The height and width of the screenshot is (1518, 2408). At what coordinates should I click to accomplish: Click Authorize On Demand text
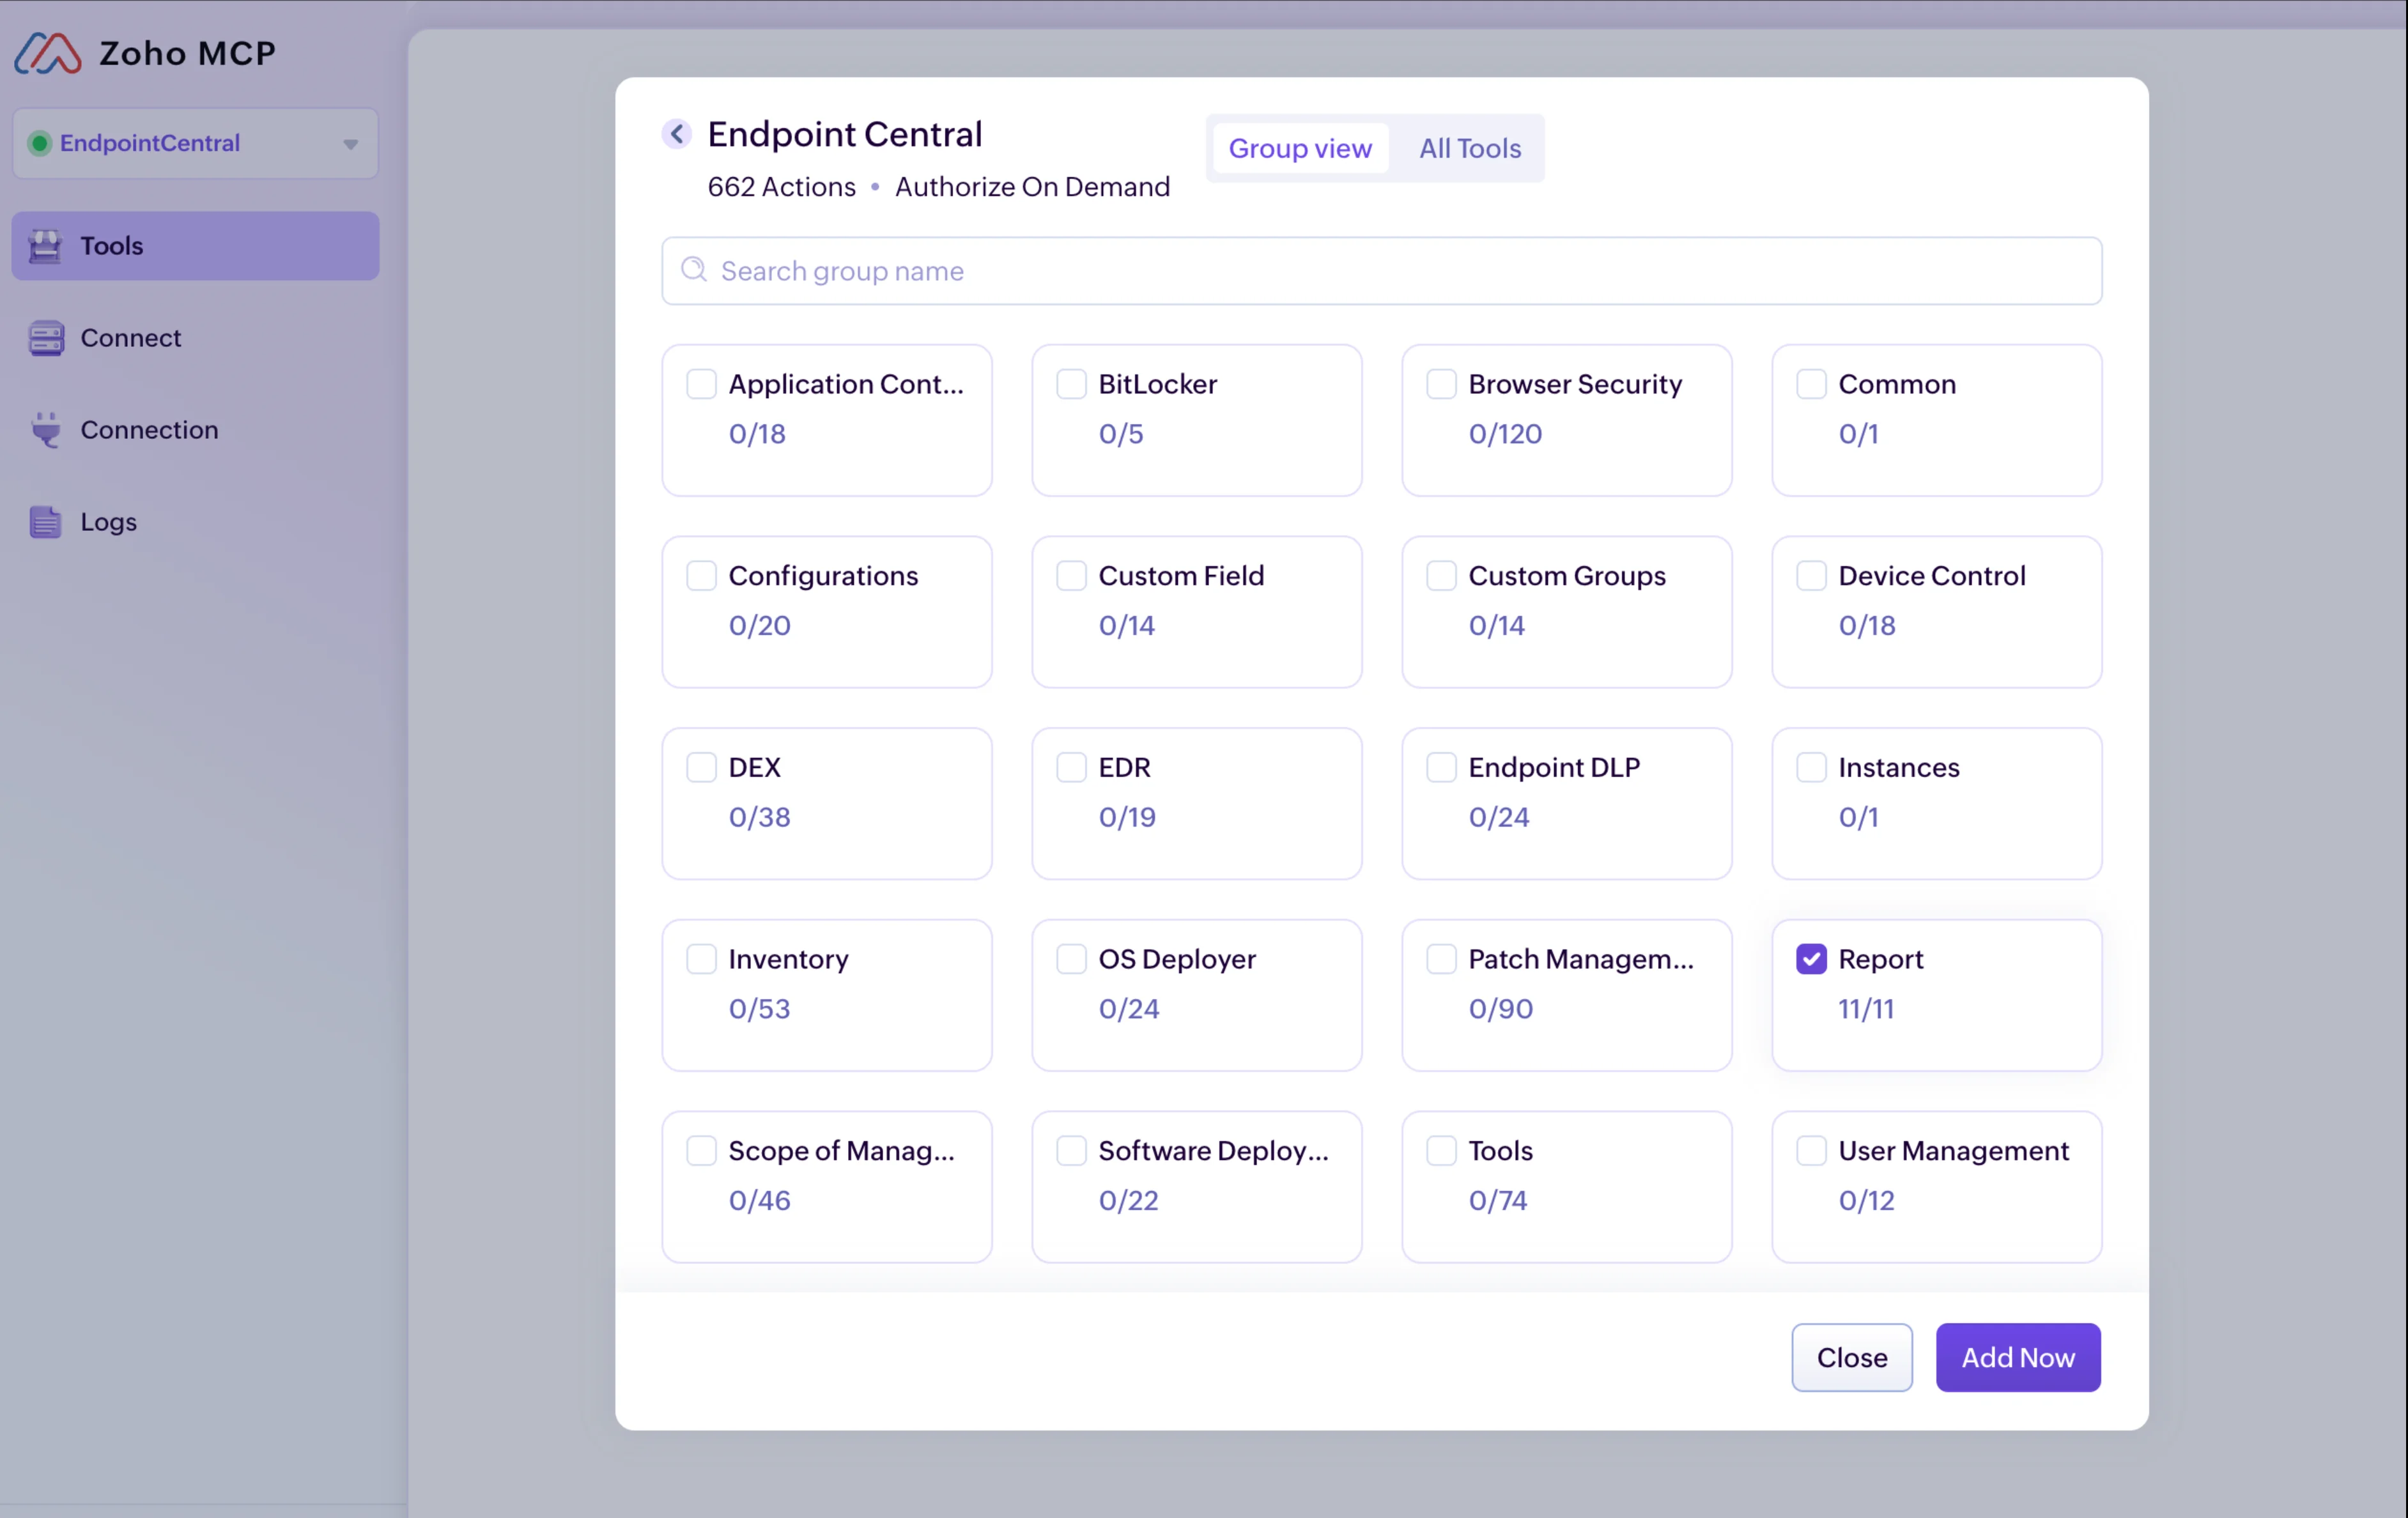tap(1032, 187)
